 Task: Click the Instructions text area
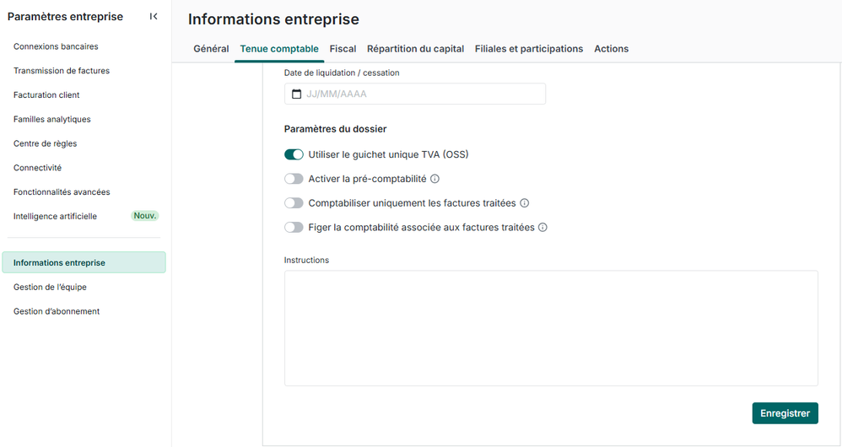(551, 327)
